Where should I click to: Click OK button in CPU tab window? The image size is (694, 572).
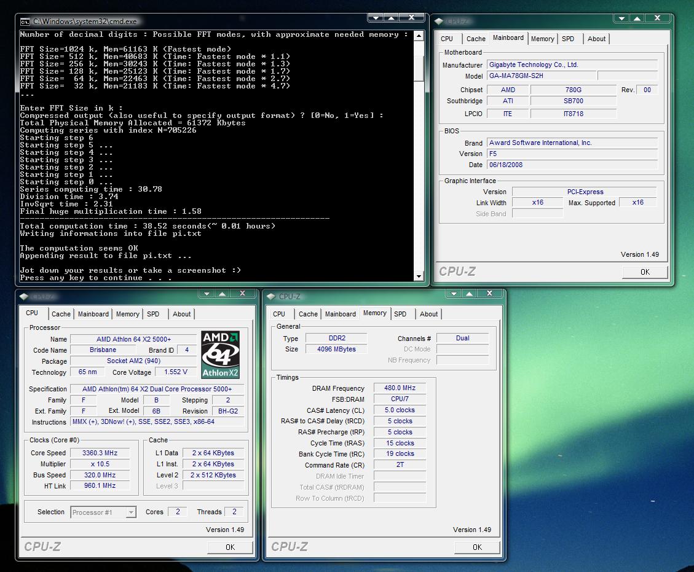pos(230,547)
